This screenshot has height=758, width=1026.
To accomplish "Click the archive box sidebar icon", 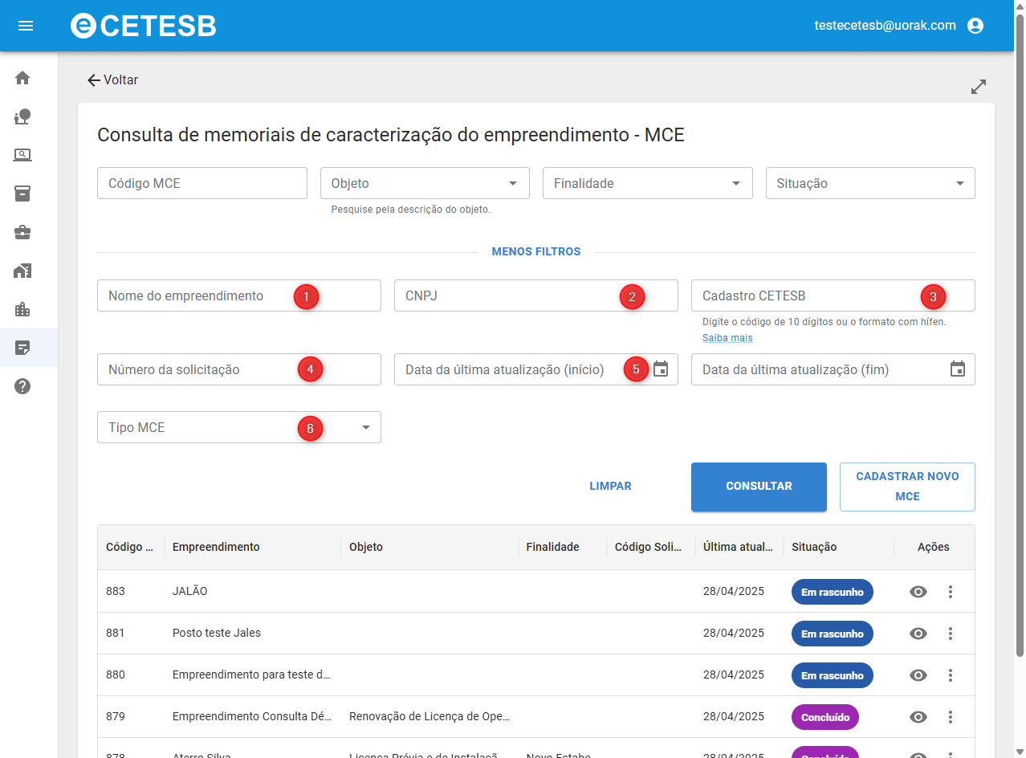I will point(22,194).
